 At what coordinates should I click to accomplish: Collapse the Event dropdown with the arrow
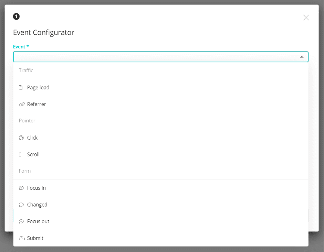302,57
